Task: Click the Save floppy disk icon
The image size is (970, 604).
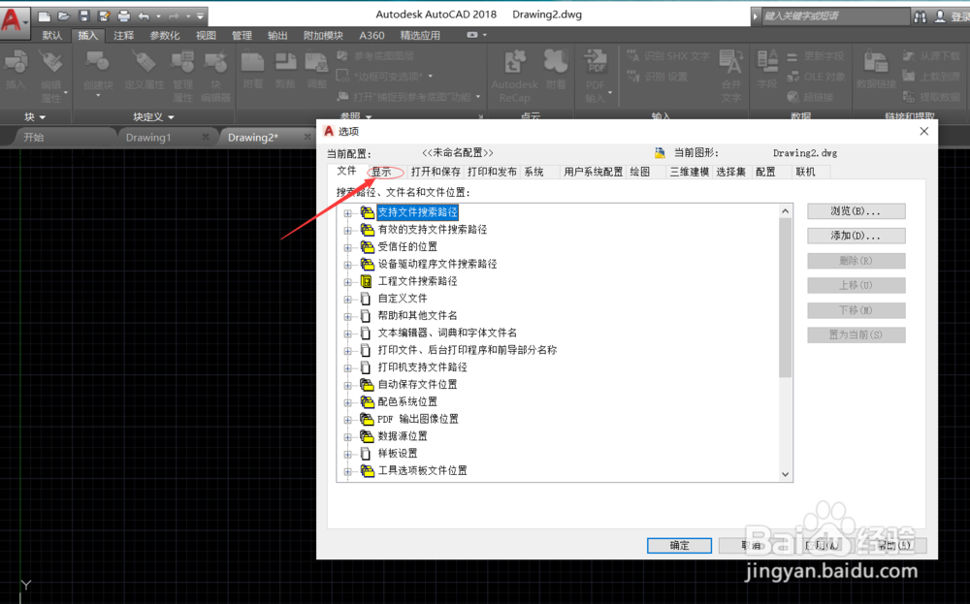Action: 84,16
